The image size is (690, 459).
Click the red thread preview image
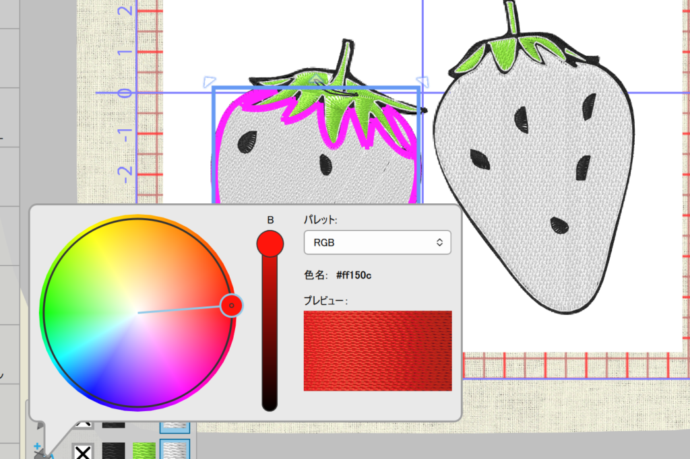(x=377, y=351)
